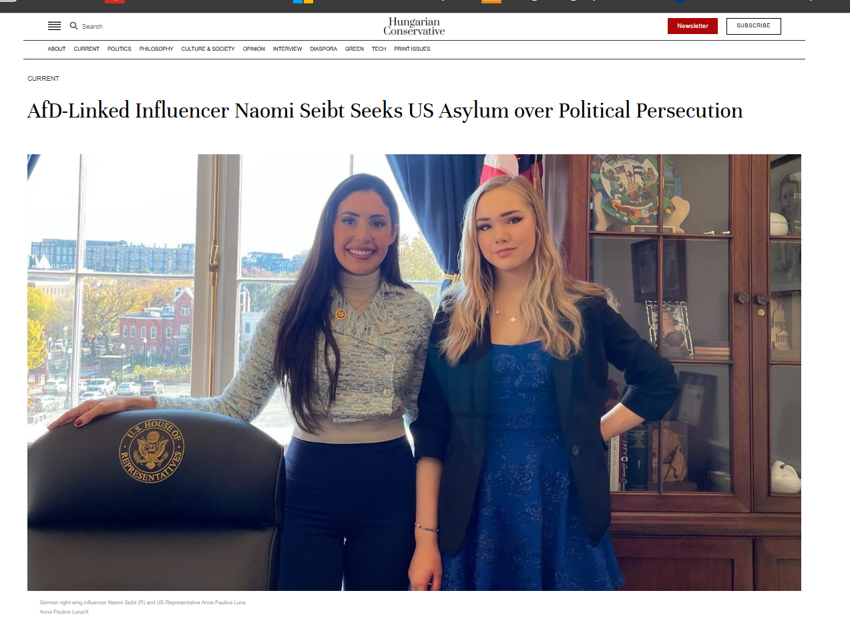Click the Subscribe button

pyautogui.click(x=753, y=26)
